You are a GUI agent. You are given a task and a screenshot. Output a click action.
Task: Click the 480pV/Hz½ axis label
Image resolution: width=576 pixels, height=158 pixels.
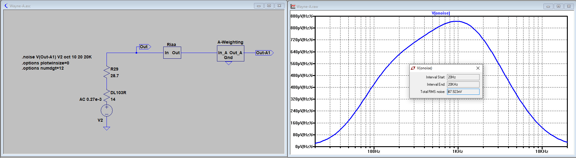click(301, 75)
